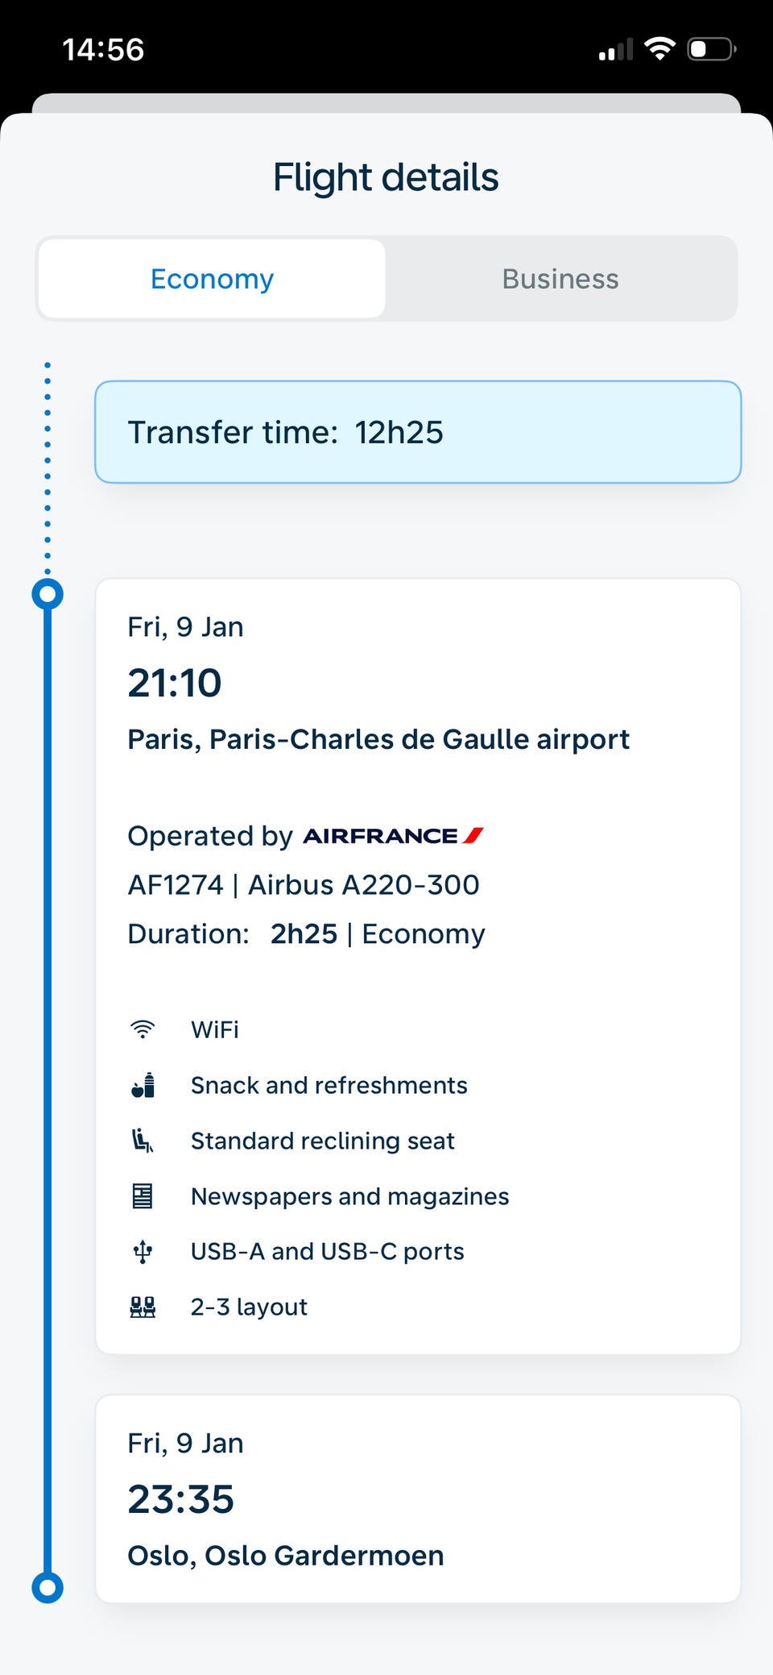Tap the WiFi amenity icon
Screen dimensions: 773x1675
click(143, 1029)
